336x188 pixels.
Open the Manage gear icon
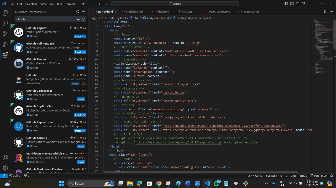[5, 168]
